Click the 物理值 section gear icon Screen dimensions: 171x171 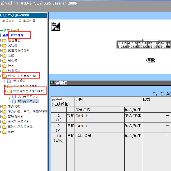[52, 83]
